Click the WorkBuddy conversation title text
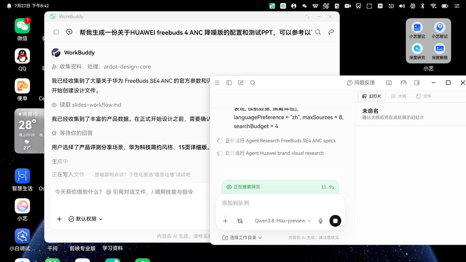Screen dimensions: 466x262 coord(196,32)
